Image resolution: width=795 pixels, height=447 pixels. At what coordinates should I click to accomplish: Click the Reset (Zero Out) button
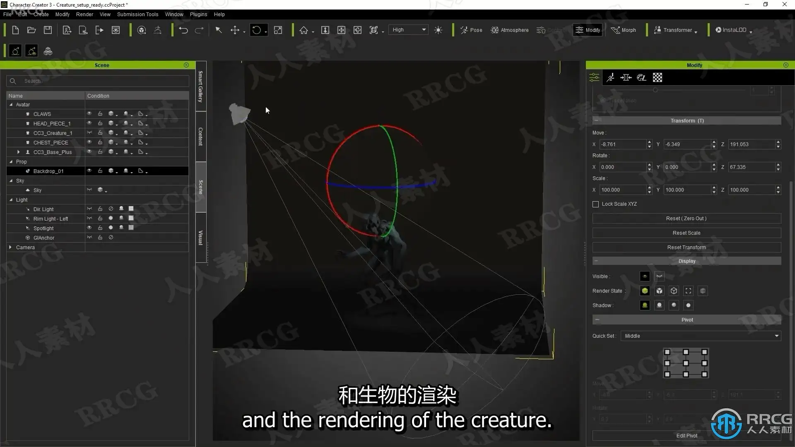(x=687, y=218)
